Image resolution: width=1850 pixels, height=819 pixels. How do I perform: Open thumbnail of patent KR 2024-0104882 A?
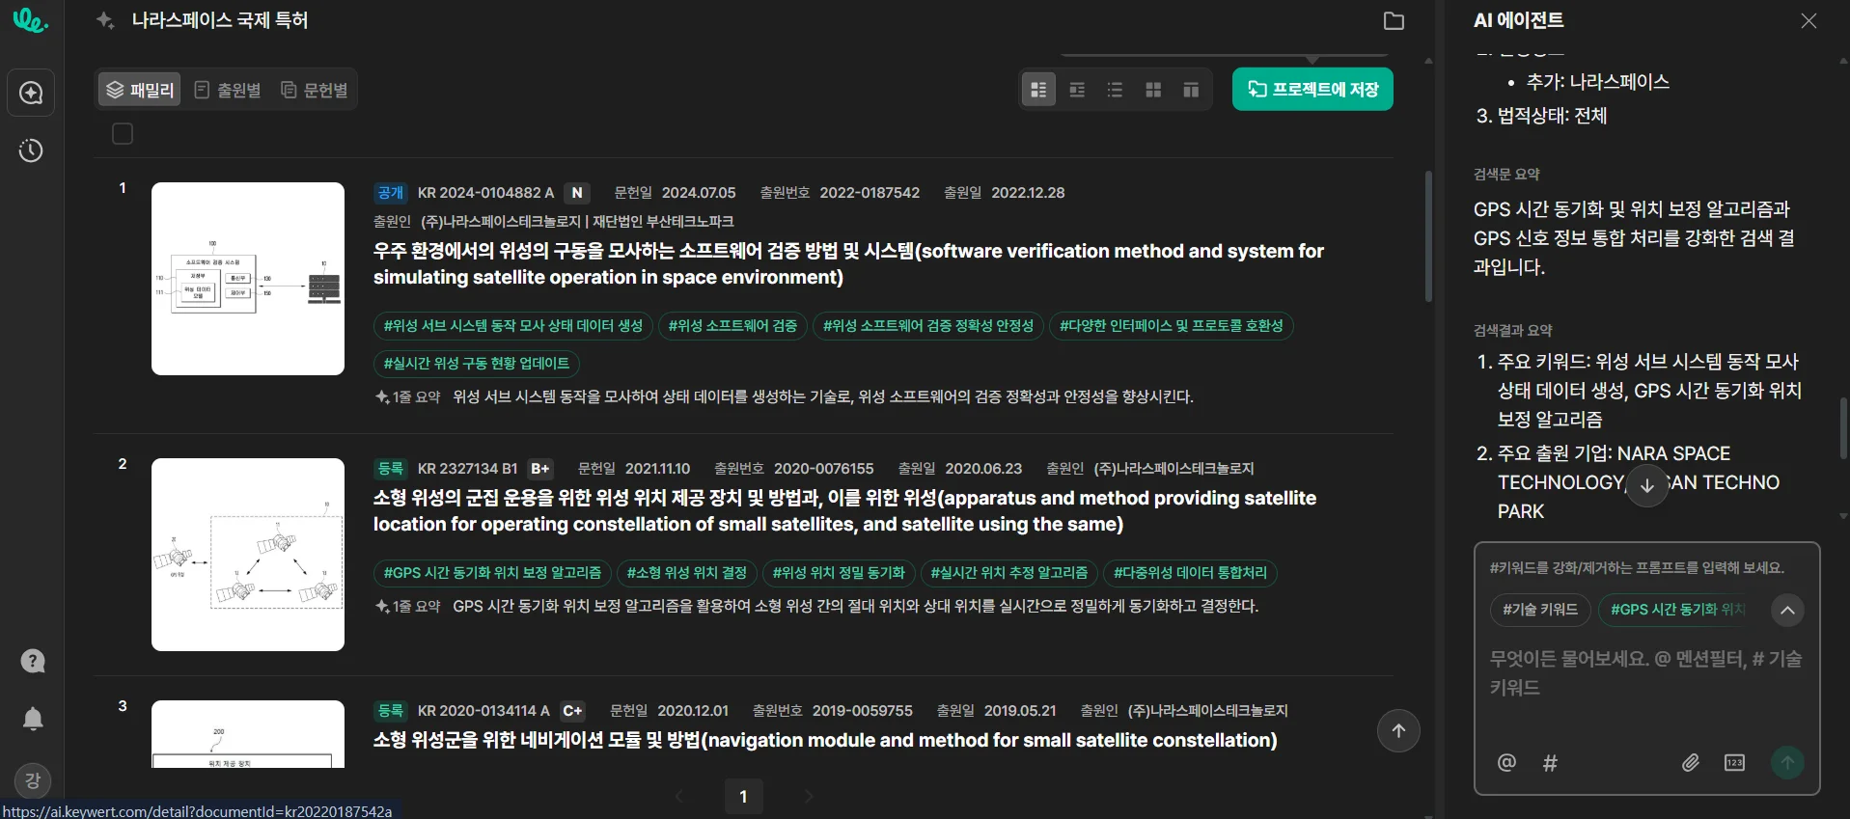248,279
